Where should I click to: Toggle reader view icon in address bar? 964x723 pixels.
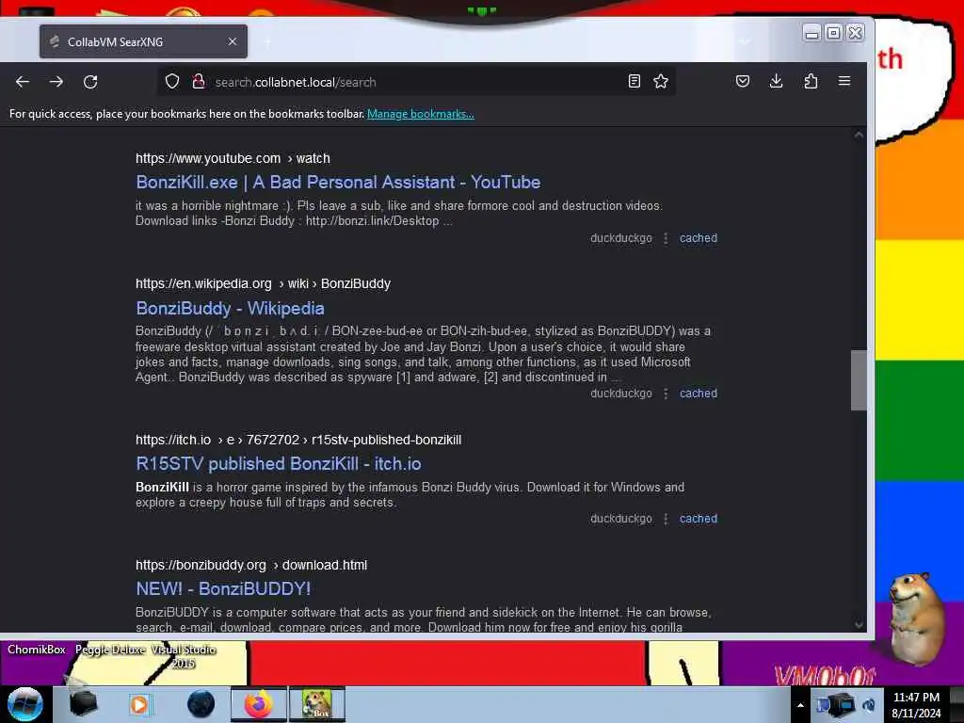(635, 81)
